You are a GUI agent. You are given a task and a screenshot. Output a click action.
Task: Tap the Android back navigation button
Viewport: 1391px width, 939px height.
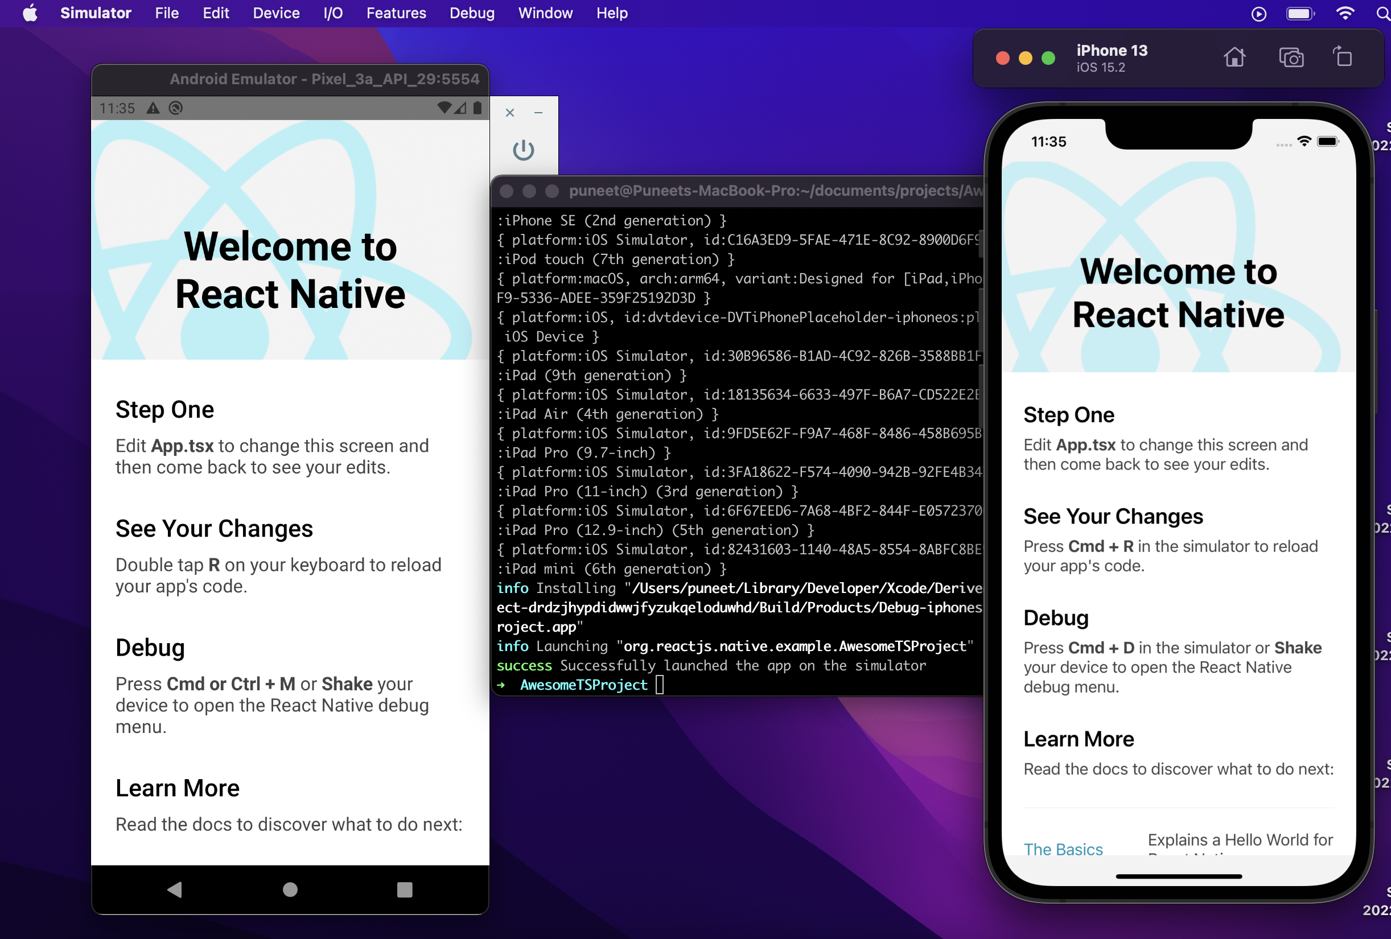(x=175, y=890)
